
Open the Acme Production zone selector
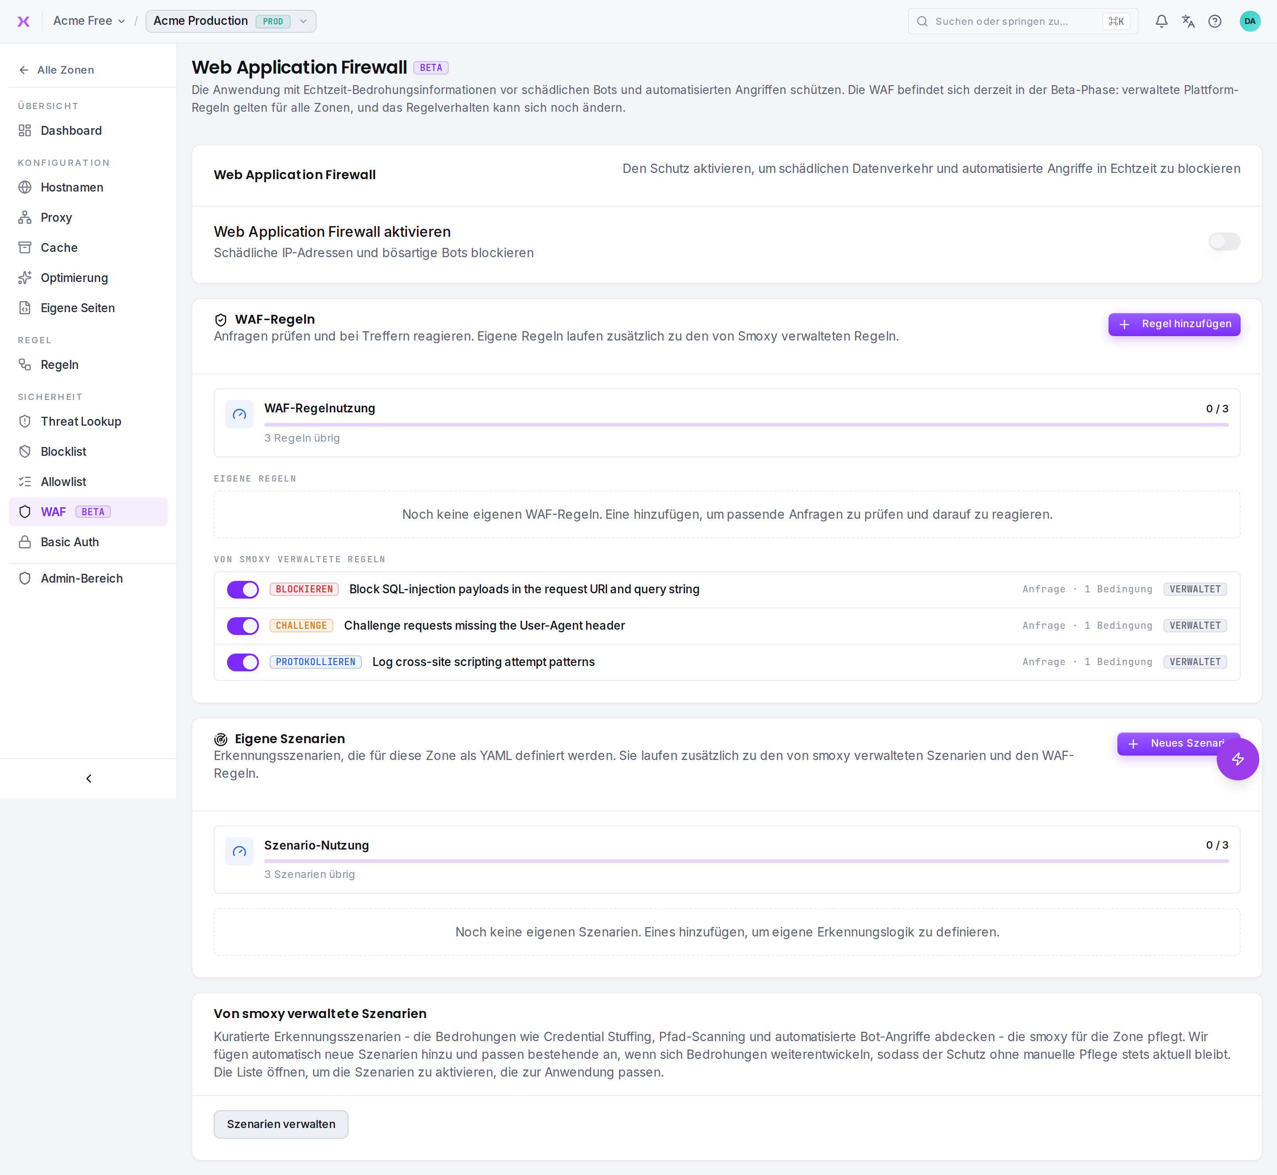[231, 21]
